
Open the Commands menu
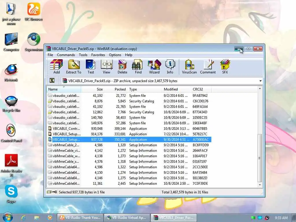coord(66,55)
